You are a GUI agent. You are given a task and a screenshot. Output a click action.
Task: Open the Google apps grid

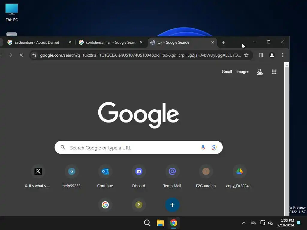[274, 72]
